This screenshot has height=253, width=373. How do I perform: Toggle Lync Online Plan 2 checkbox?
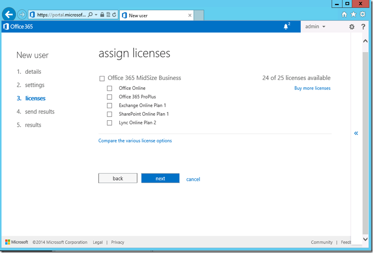click(110, 122)
